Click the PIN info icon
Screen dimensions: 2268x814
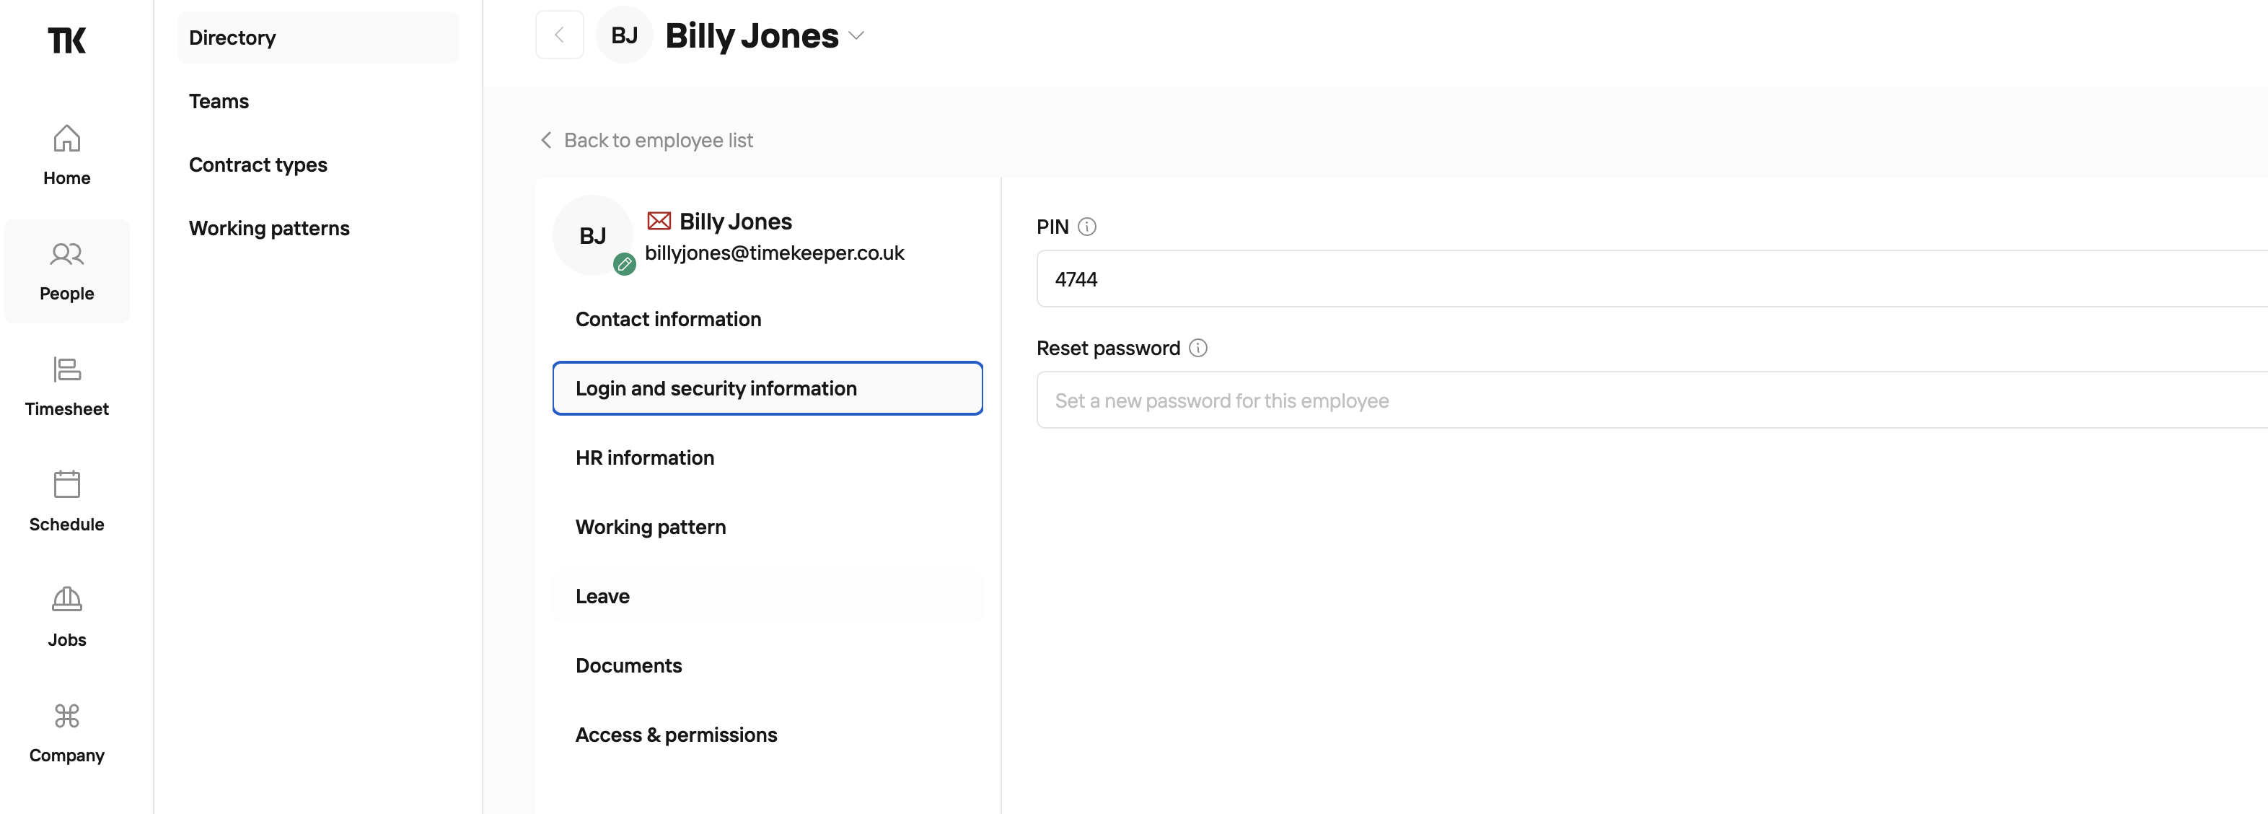[1087, 227]
